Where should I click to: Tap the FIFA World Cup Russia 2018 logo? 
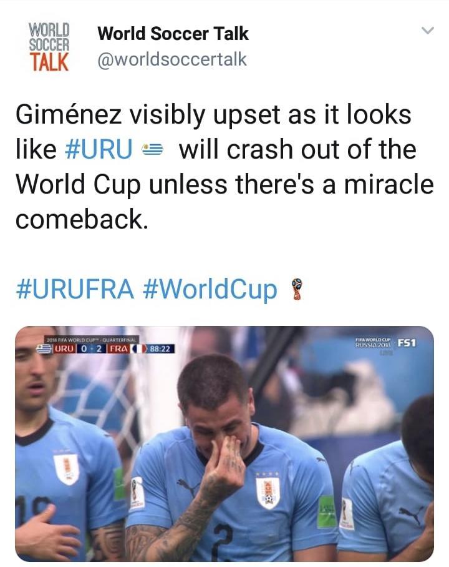[373, 343]
